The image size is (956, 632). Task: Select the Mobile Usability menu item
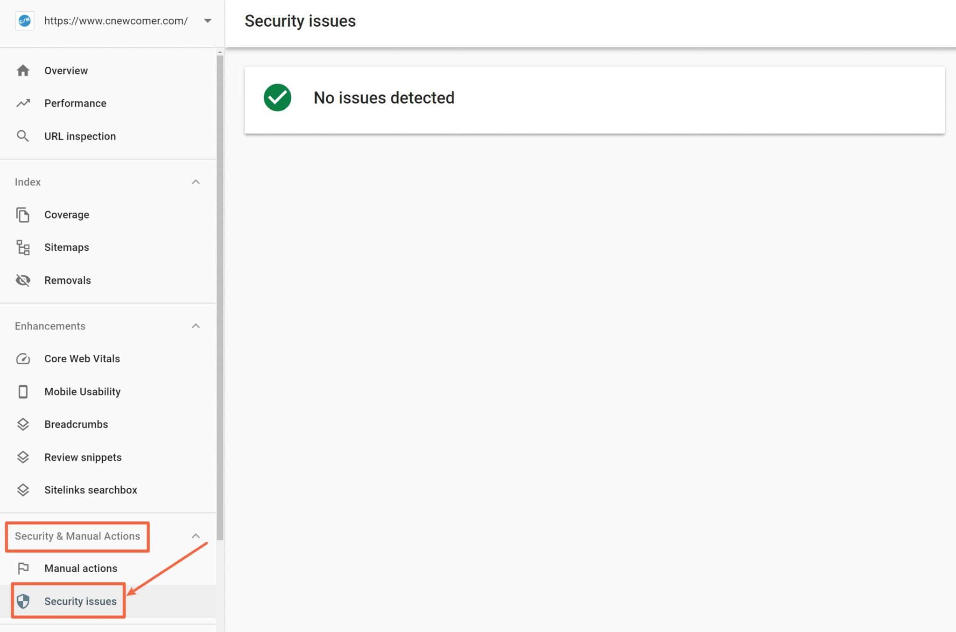pos(82,392)
